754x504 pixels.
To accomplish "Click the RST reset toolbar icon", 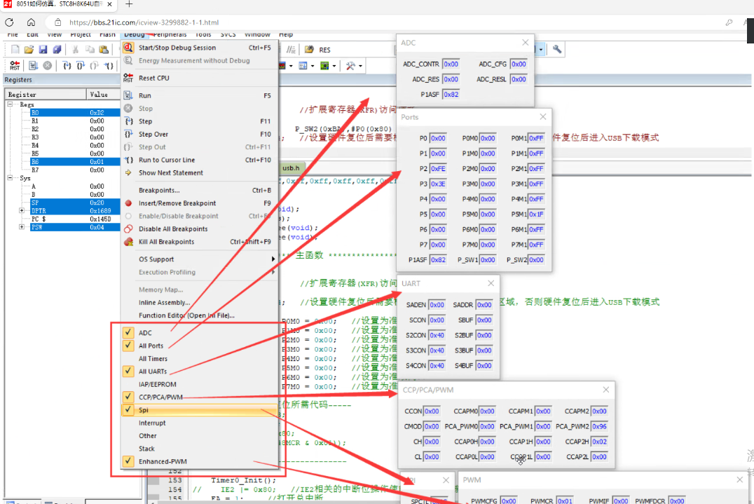I will [15, 65].
